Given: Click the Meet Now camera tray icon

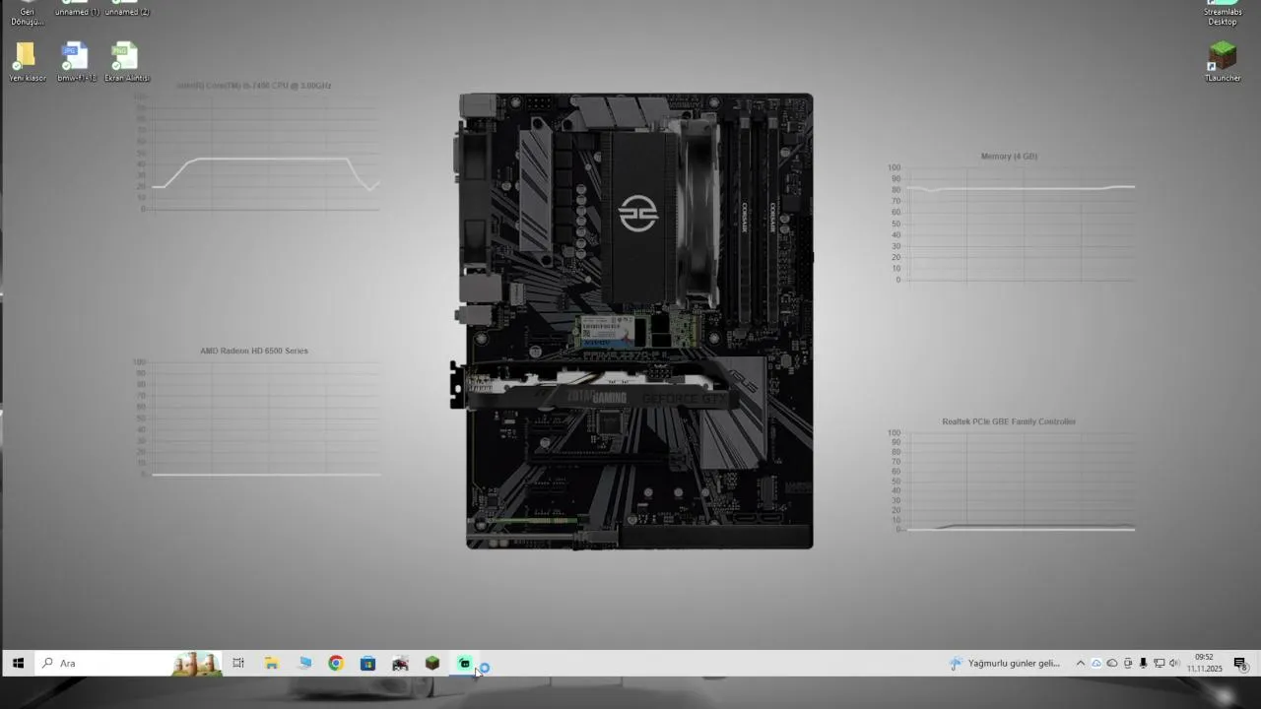Looking at the screenshot, I should tap(1128, 664).
